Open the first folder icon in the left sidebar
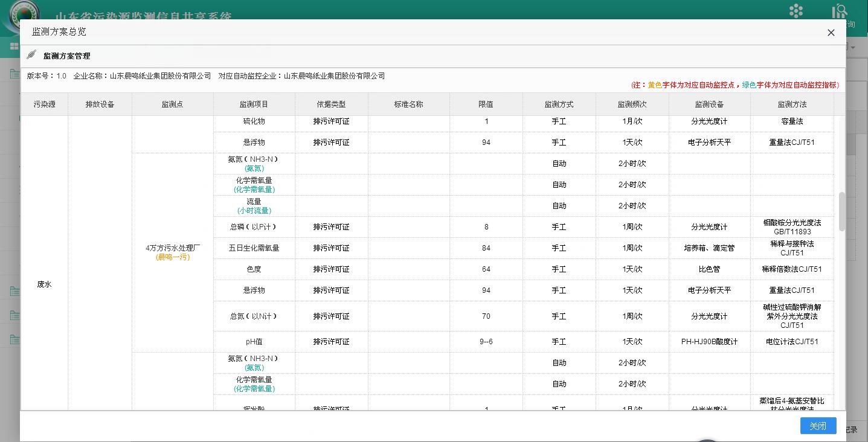The image size is (868, 442). coord(14,73)
